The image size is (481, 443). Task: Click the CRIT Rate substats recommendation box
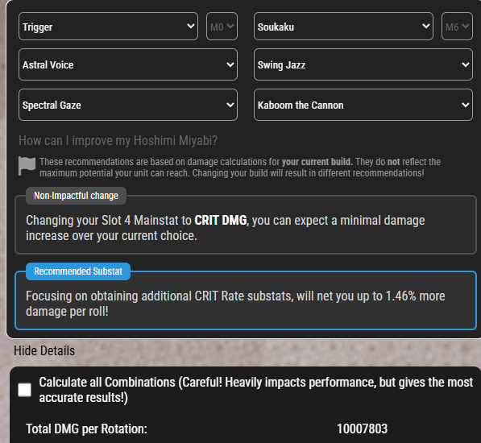[246, 300]
